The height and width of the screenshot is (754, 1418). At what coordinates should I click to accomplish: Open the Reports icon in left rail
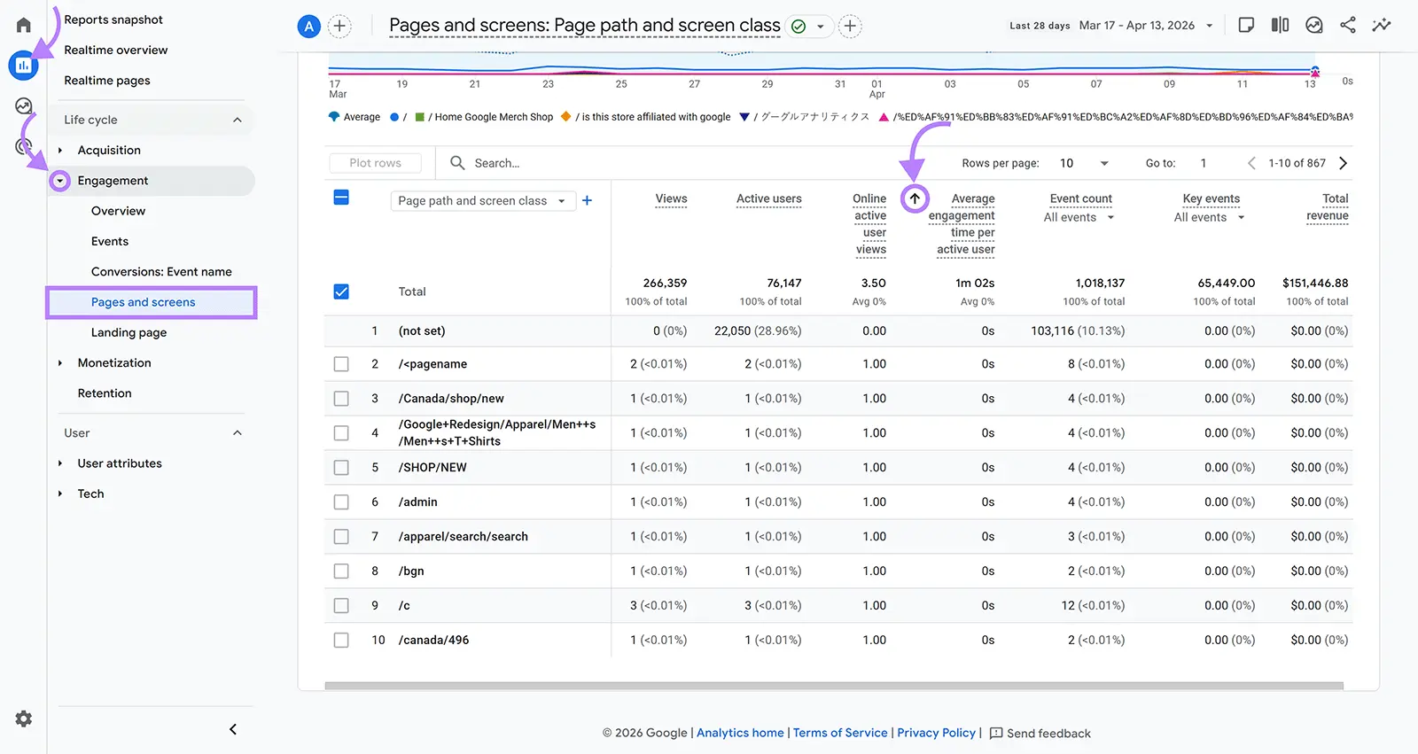tap(23, 65)
